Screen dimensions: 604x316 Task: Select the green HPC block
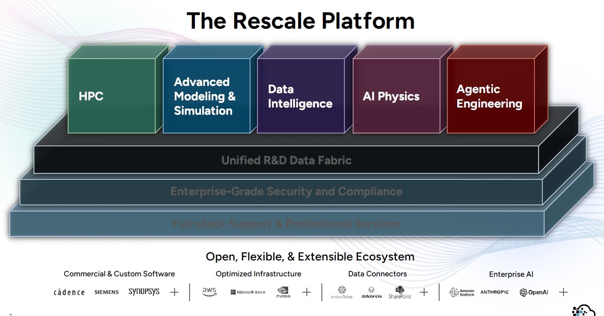coord(112,96)
